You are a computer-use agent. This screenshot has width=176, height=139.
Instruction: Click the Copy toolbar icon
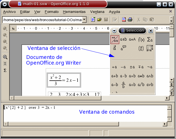[145, 19]
